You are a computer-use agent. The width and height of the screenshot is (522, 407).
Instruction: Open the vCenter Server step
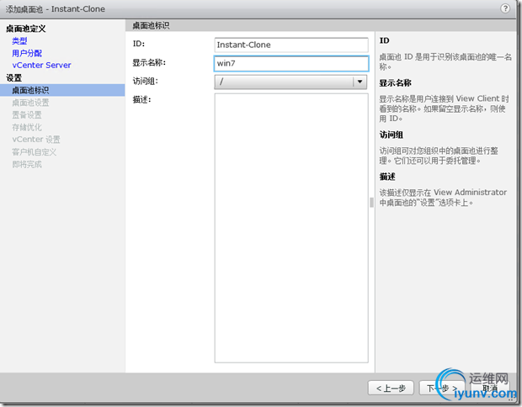click(x=41, y=66)
